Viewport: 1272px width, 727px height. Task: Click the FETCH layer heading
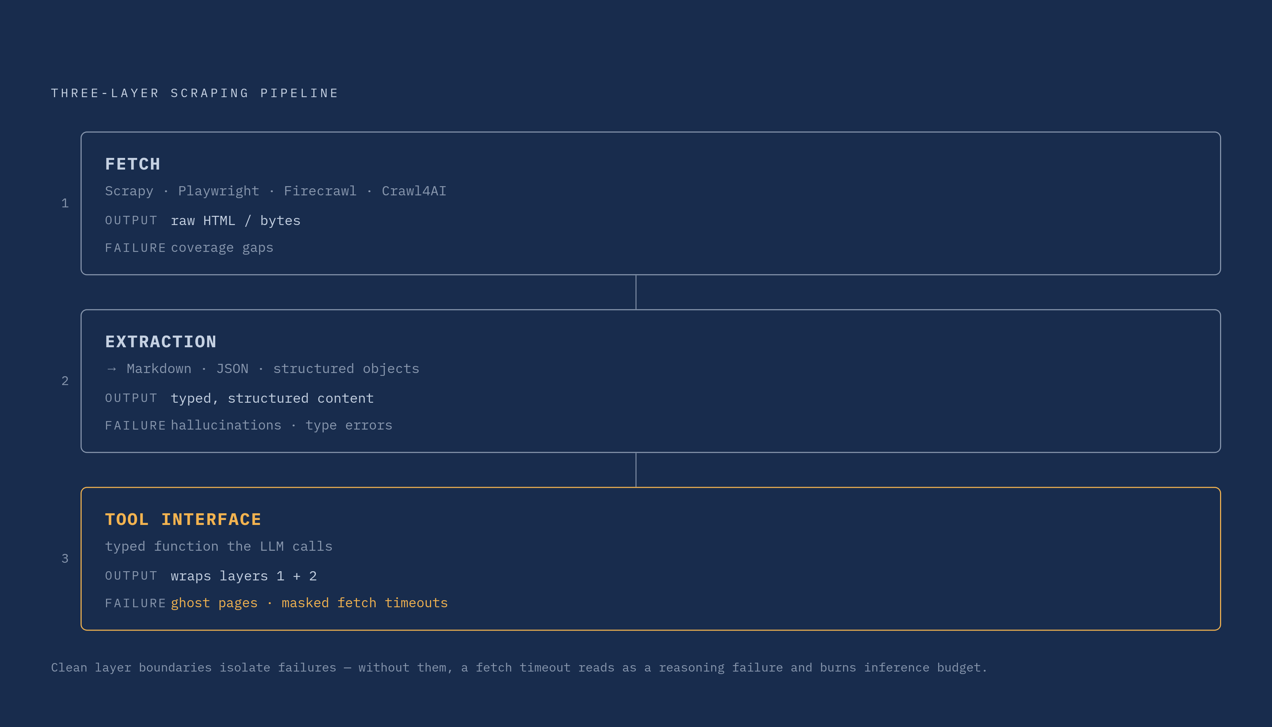coord(133,164)
